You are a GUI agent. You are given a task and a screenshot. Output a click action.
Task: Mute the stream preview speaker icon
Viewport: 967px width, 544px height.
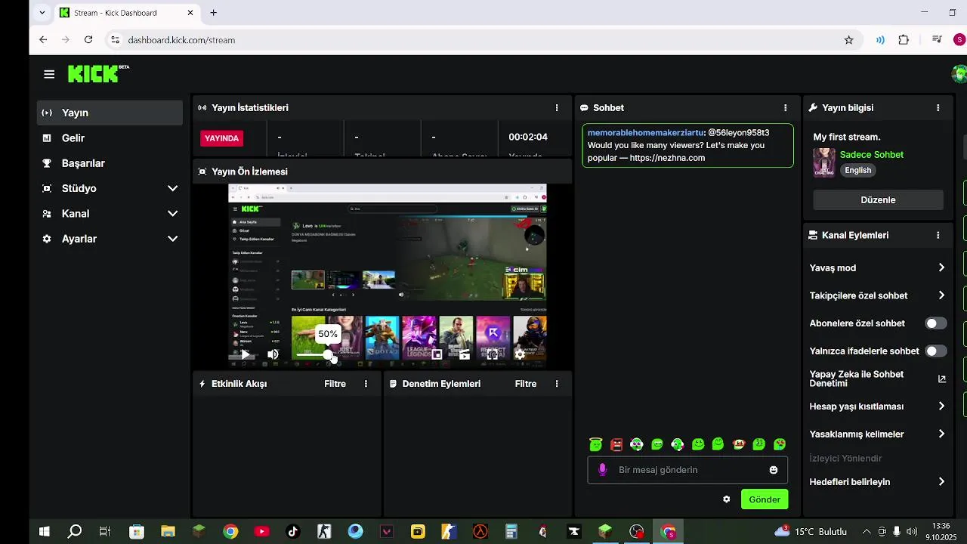click(x=273, y=354)
